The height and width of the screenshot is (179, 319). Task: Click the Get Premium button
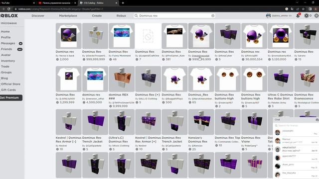tap(10, 97)
